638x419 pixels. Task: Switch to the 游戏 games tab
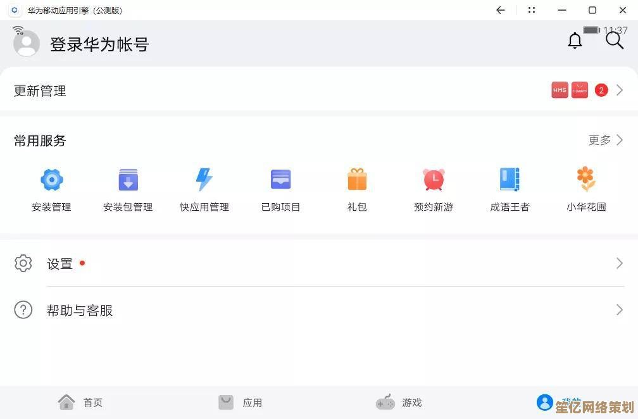pyautogui.click(x=399, y=403)
